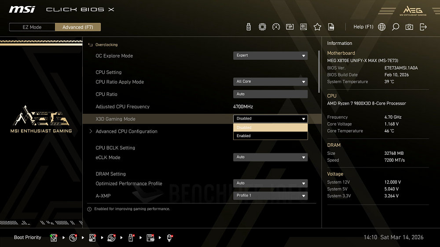
Task: Select the first boot device with green check
Action: click(54, 238)
